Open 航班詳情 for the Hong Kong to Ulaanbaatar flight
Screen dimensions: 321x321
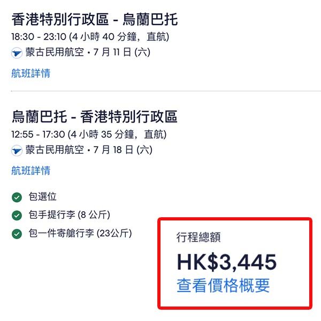pos(31,73)
